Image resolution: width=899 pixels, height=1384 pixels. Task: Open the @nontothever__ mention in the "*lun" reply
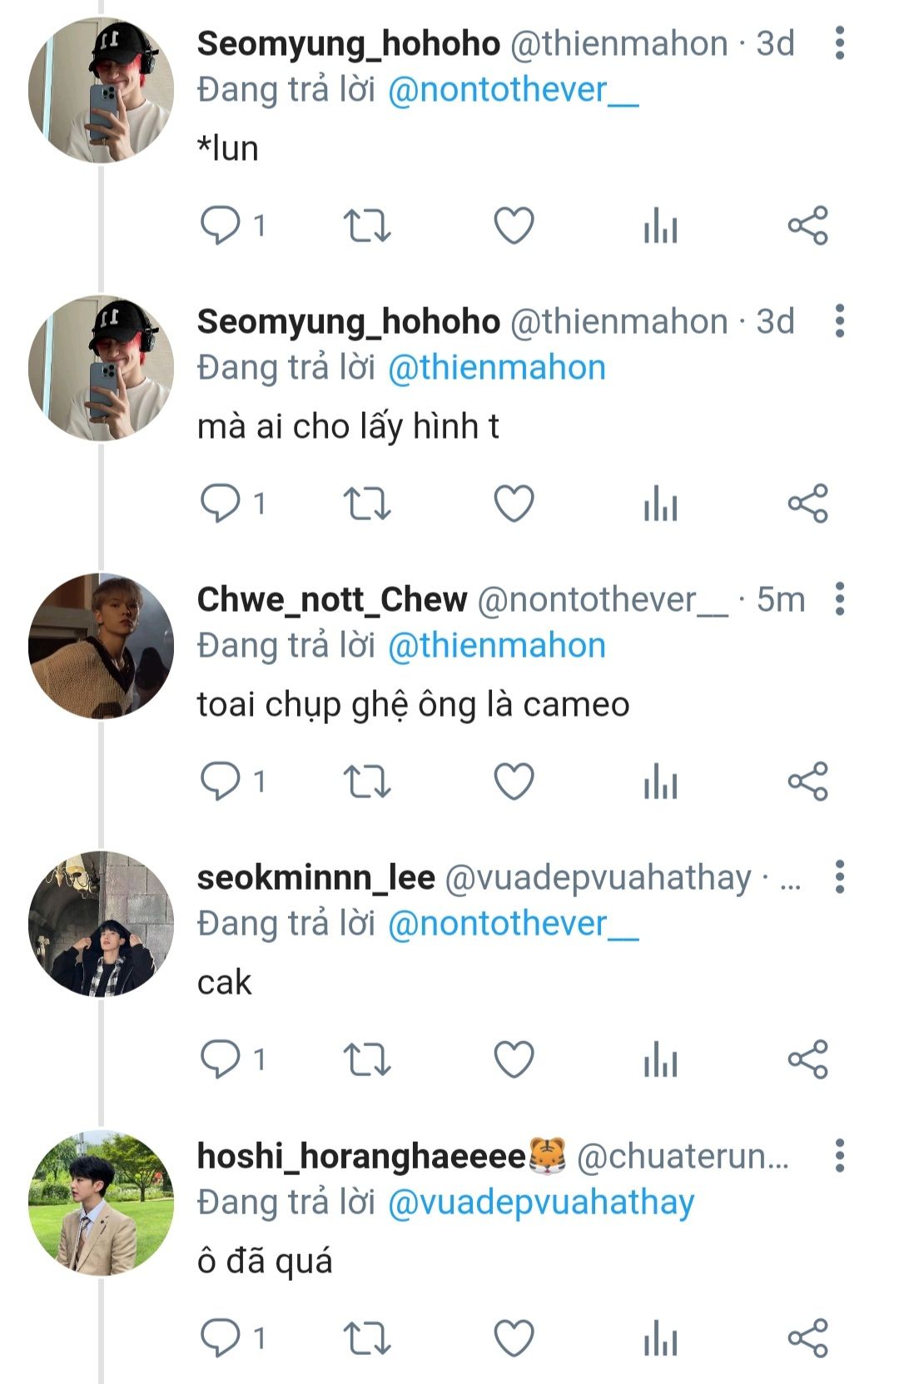point(513,90)
